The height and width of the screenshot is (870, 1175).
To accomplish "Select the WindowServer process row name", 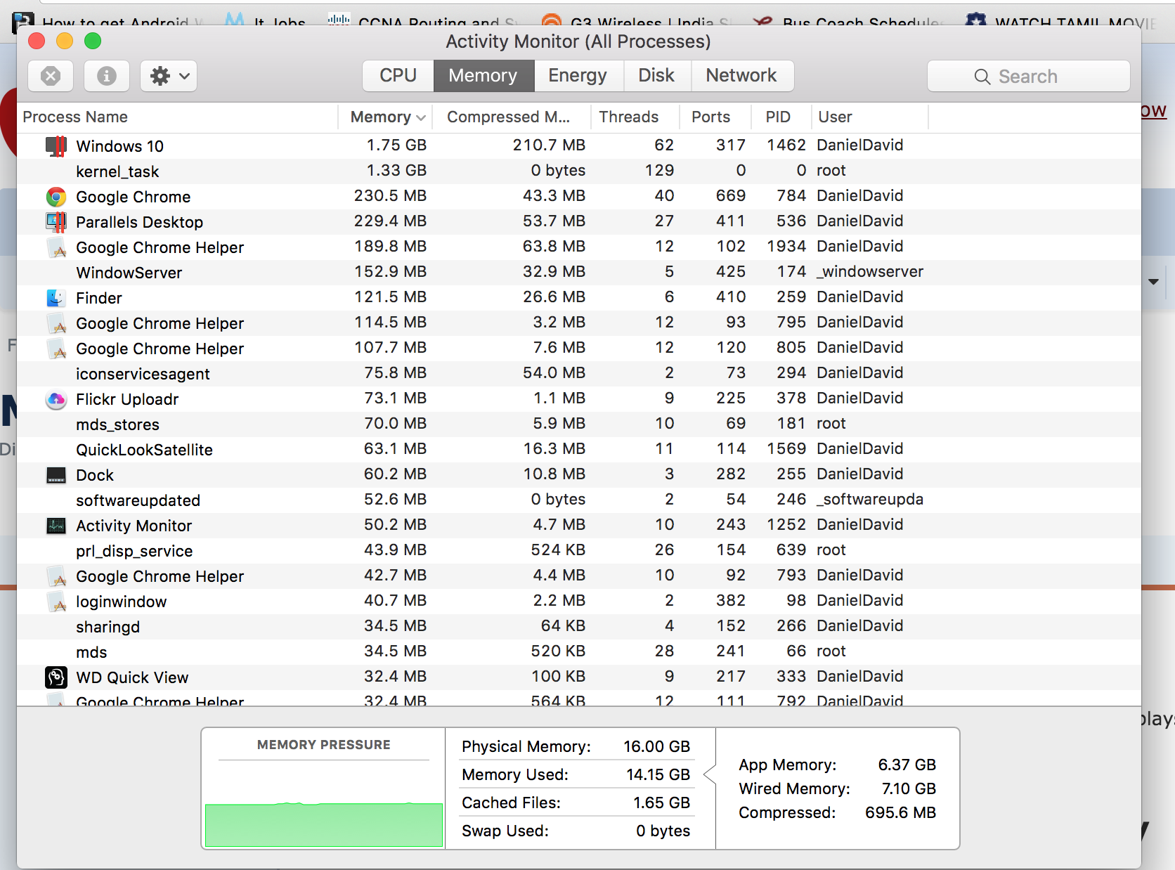I will pos(129,273).
